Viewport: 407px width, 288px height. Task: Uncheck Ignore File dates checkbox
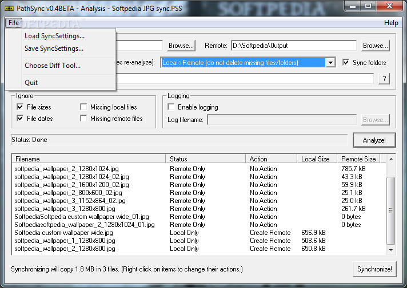point(20,119)
